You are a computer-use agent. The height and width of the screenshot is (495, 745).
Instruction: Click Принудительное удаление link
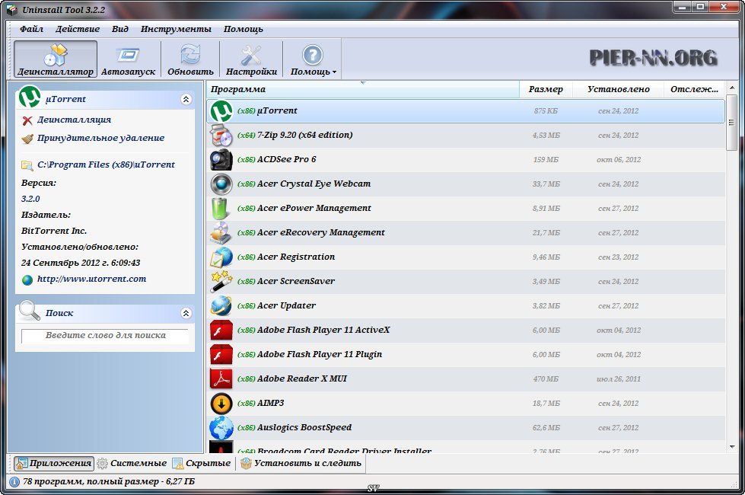coord(100,138)
